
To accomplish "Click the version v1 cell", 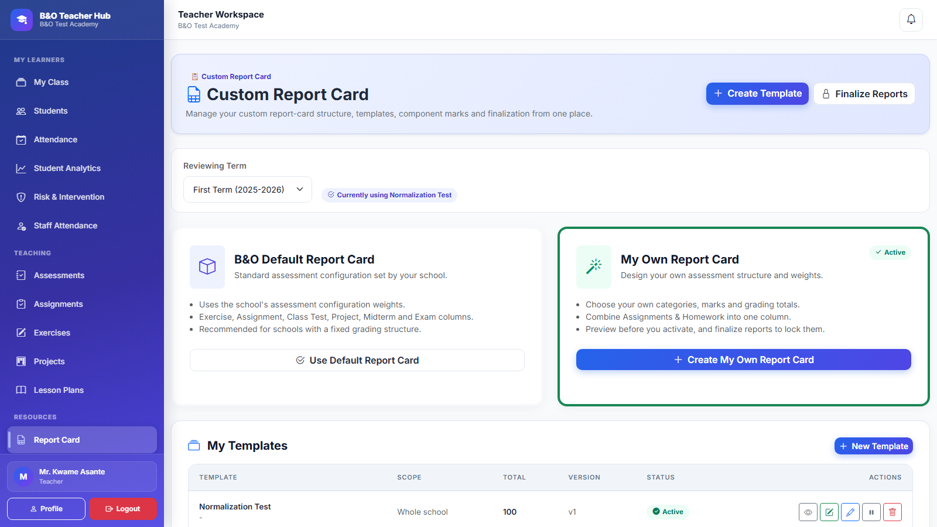I will [572, 512].
